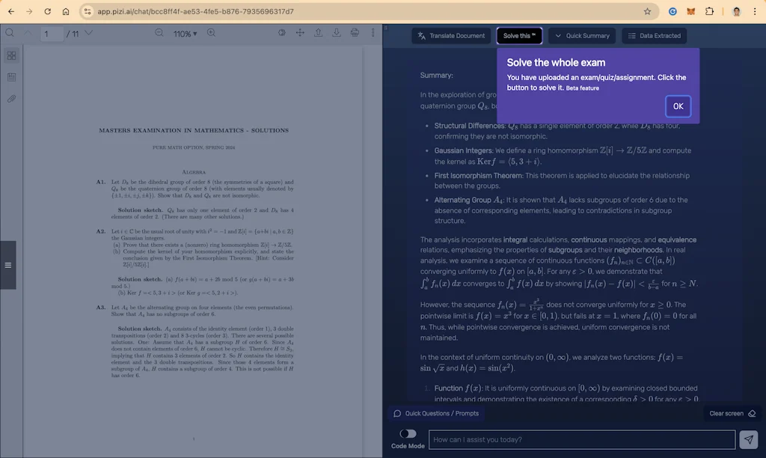766x458 pixels.
Task: Open attachments with the paperclip icon
Action: point(11,98)
